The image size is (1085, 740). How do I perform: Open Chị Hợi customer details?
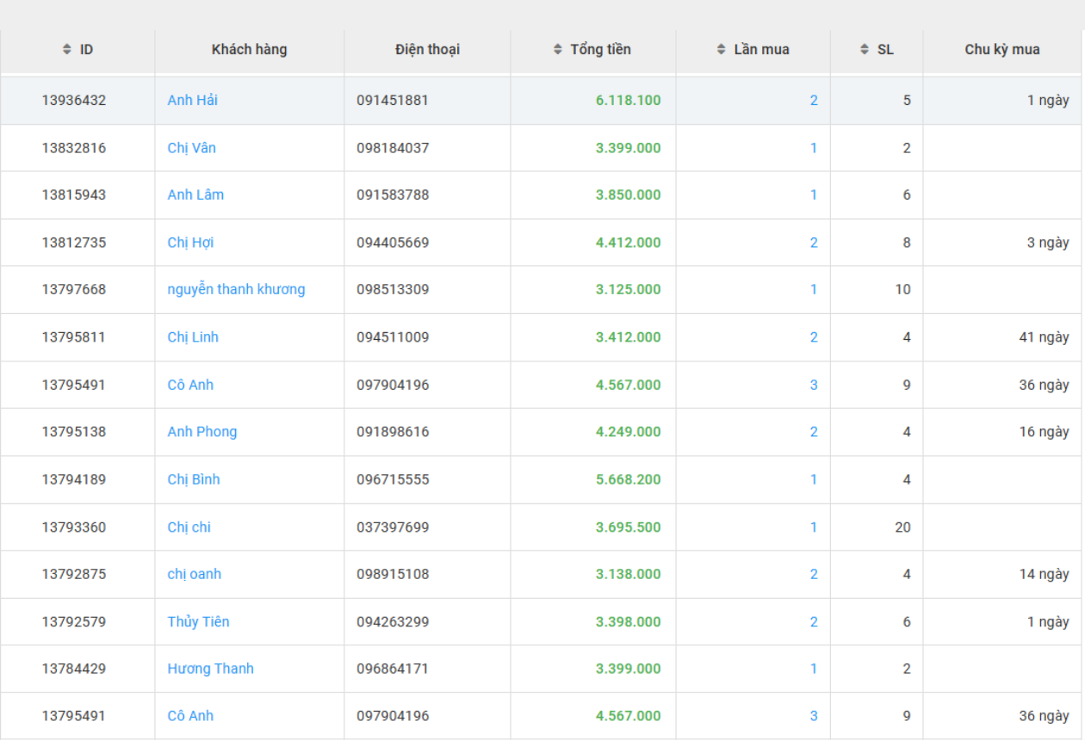pos(190,243)
